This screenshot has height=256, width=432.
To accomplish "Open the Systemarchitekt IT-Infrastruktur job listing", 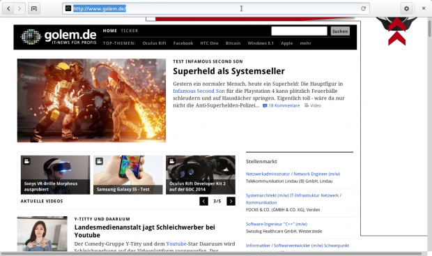I will [x=294, y=199].
